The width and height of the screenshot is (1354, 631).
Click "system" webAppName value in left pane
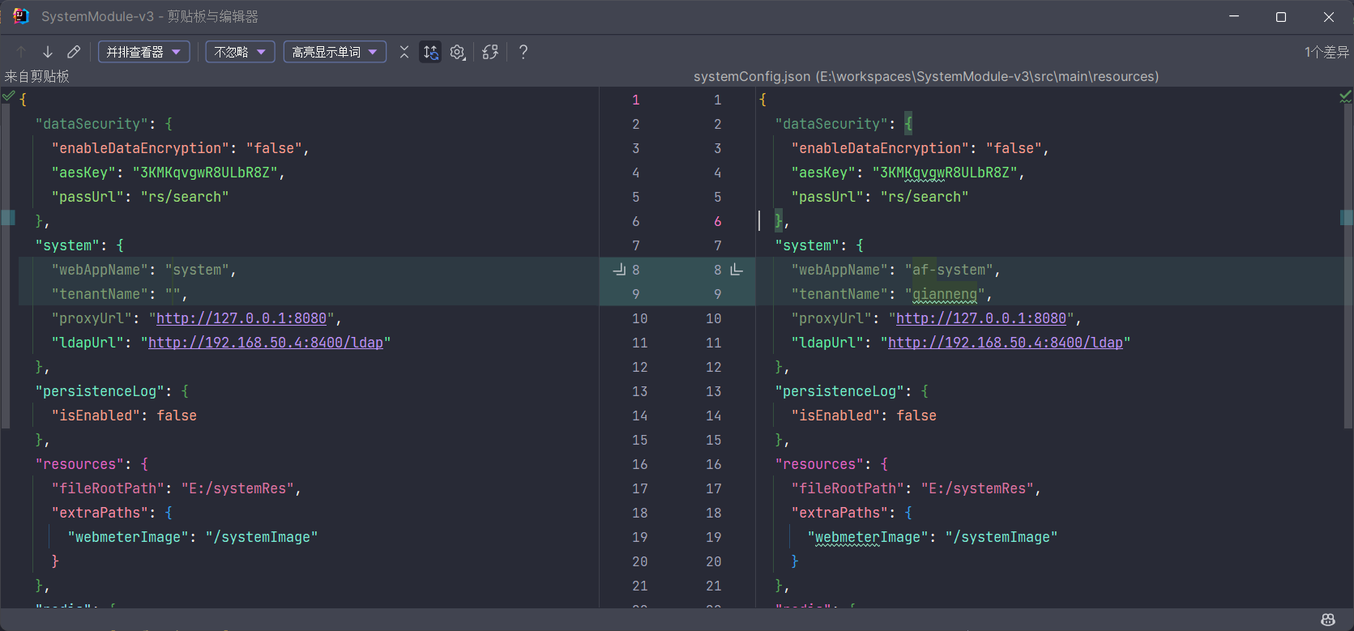(x=197, y=270)
